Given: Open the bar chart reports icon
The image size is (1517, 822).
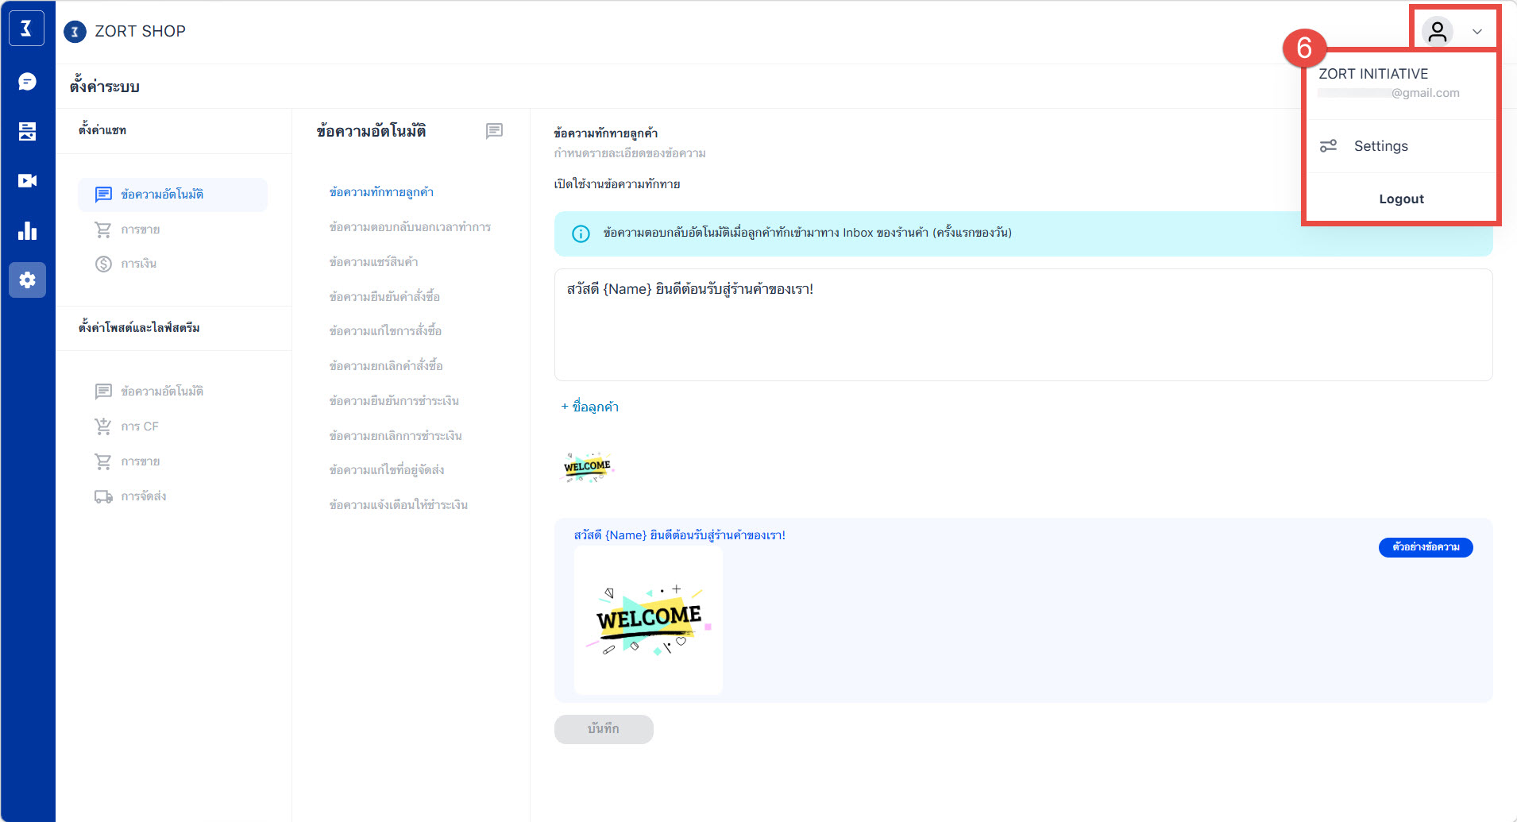Looking at the screenshot, I should [27, 231].
